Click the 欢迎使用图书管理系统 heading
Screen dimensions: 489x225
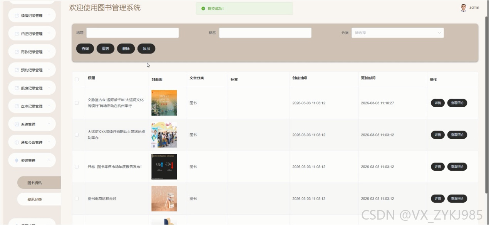pyautogui.click(x=105, y=8)
